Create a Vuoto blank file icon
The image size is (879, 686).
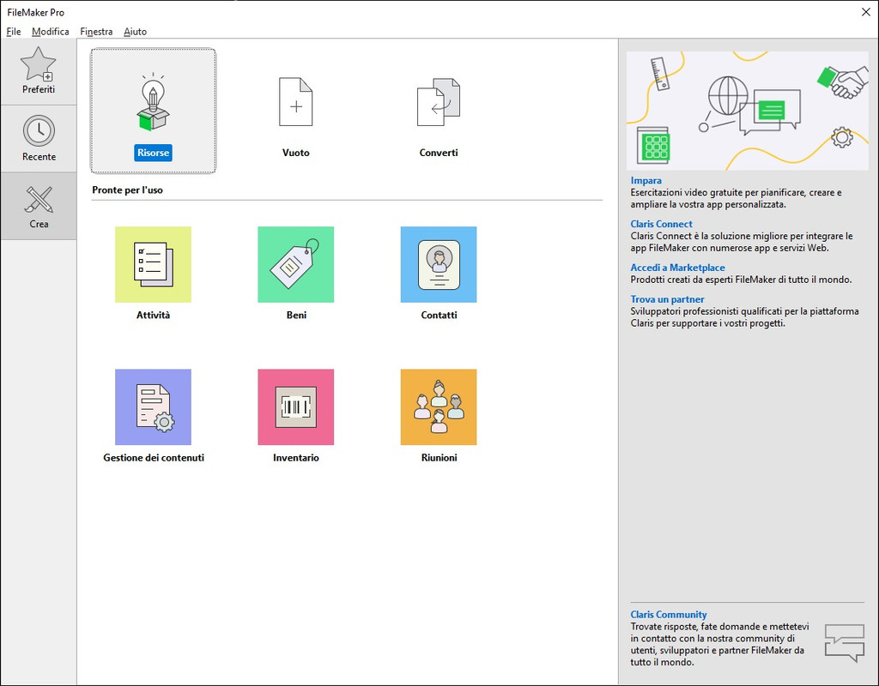tap(296, 102)
